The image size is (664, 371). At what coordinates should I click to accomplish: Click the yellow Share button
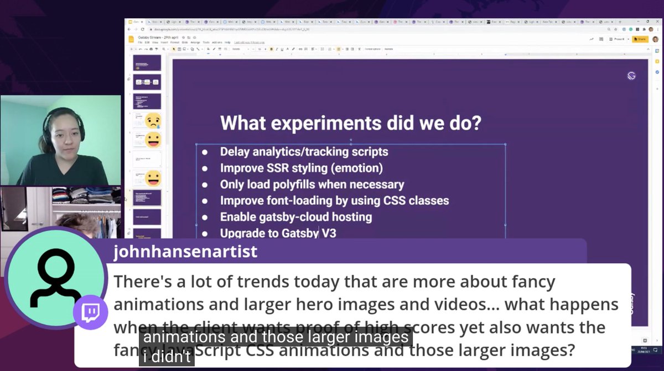coord(640,39)
